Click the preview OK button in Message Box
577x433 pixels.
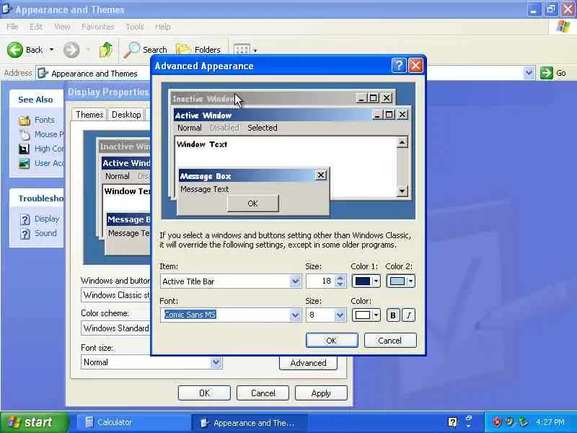(x=253, y=204)
